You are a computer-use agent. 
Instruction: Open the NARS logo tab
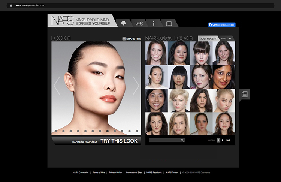139,24
